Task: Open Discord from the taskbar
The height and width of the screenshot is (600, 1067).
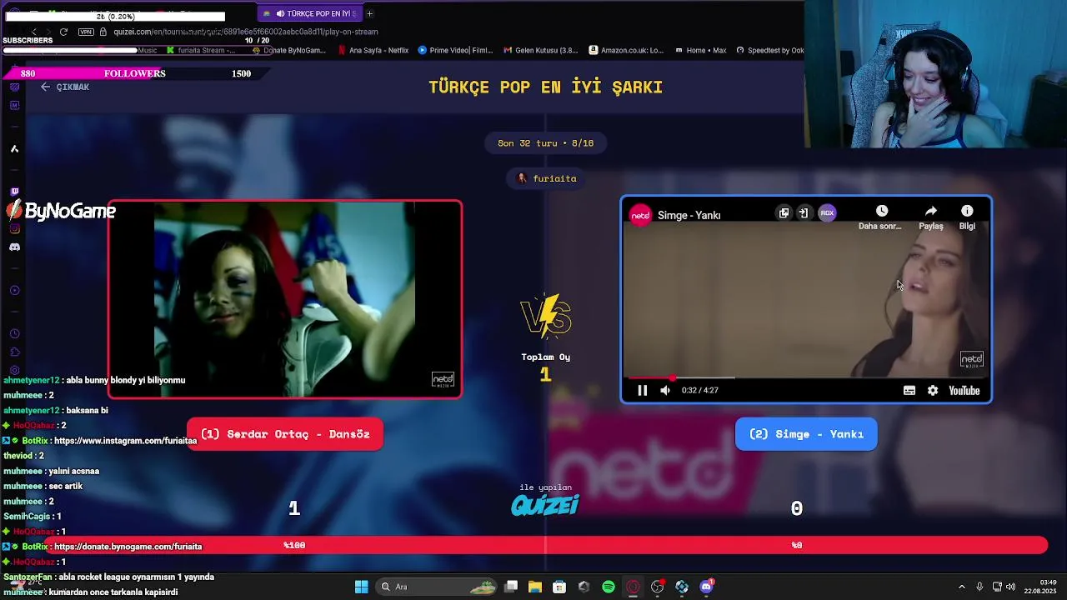Action: pyautogui.click(x=707, y=587)
